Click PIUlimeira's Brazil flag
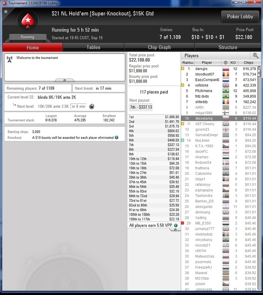The width and height of the screenshot is (263, 295). (225, 91)
